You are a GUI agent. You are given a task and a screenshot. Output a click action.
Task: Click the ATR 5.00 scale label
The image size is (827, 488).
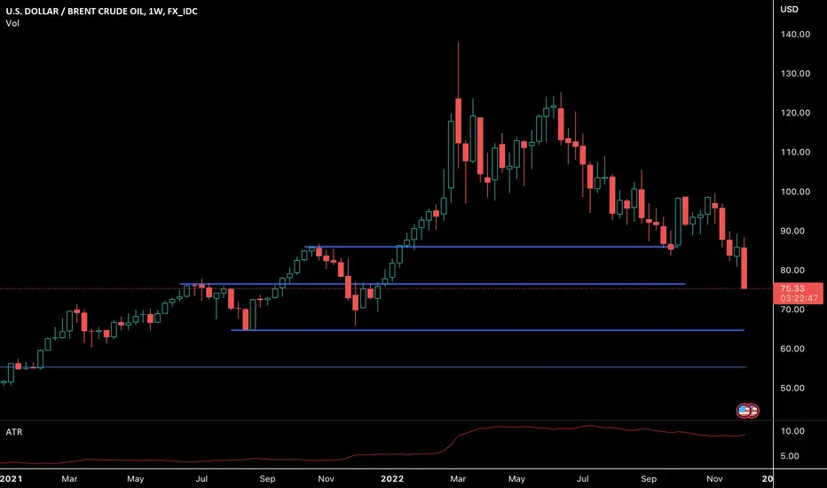790,456
